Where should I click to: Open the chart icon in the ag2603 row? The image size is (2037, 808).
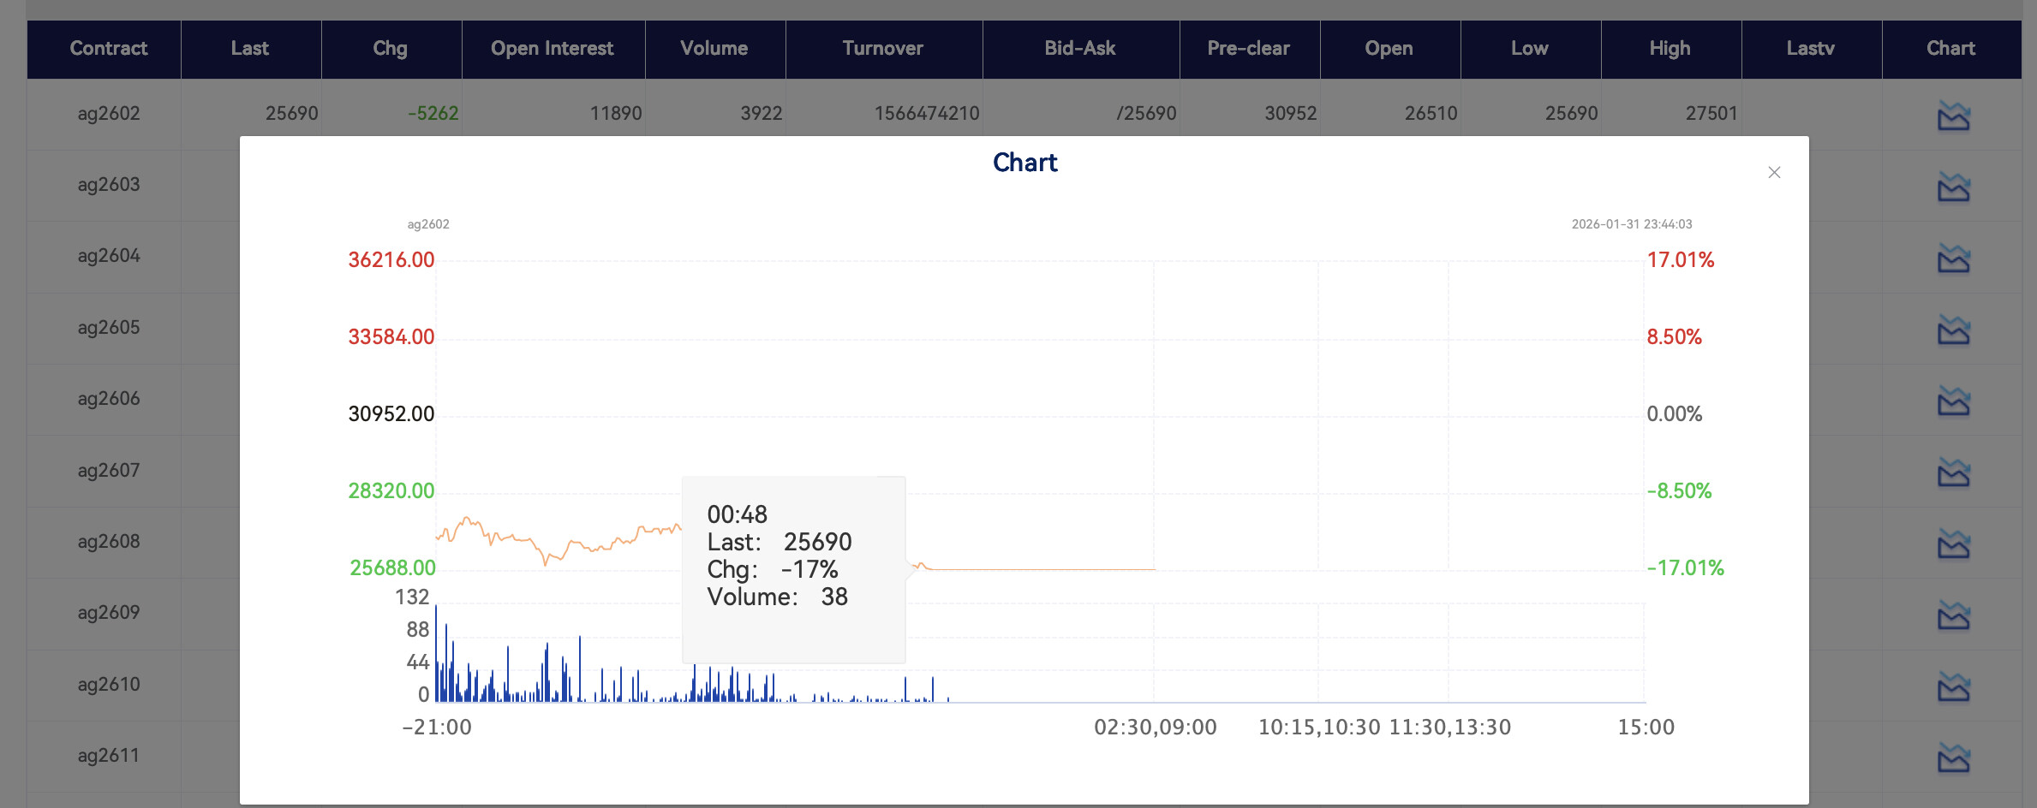point(1953,187)
